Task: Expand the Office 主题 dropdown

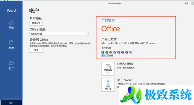Action: click(59, 34)
